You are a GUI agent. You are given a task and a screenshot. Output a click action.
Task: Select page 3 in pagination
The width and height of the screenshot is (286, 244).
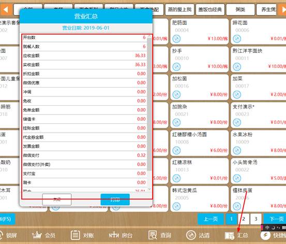(256, 219)
